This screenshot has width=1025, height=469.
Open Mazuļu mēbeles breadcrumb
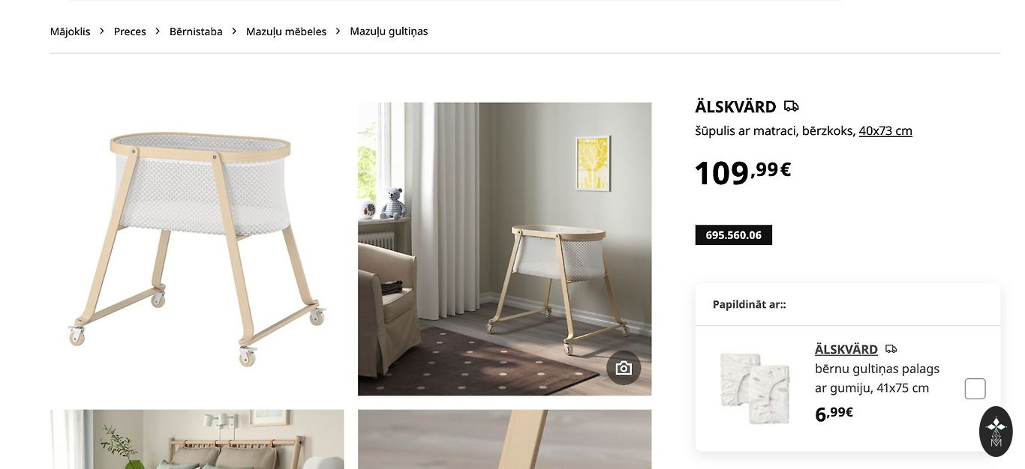point(286,31)
